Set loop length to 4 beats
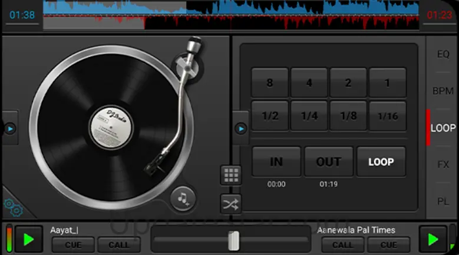Viewport: 459px width, 255px height. click(309, 83)
